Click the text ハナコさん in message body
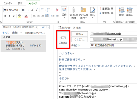This screenshot has width=137, height=99. pyautogui.click(x=66, y=53)
